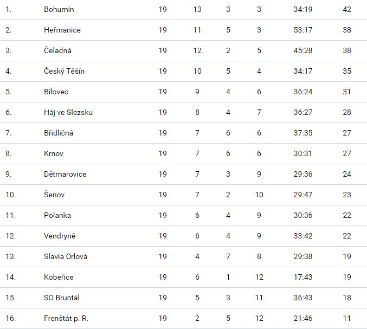Open the Polanka team entry
Screen dimensions: 367x329
pos(57,216)
